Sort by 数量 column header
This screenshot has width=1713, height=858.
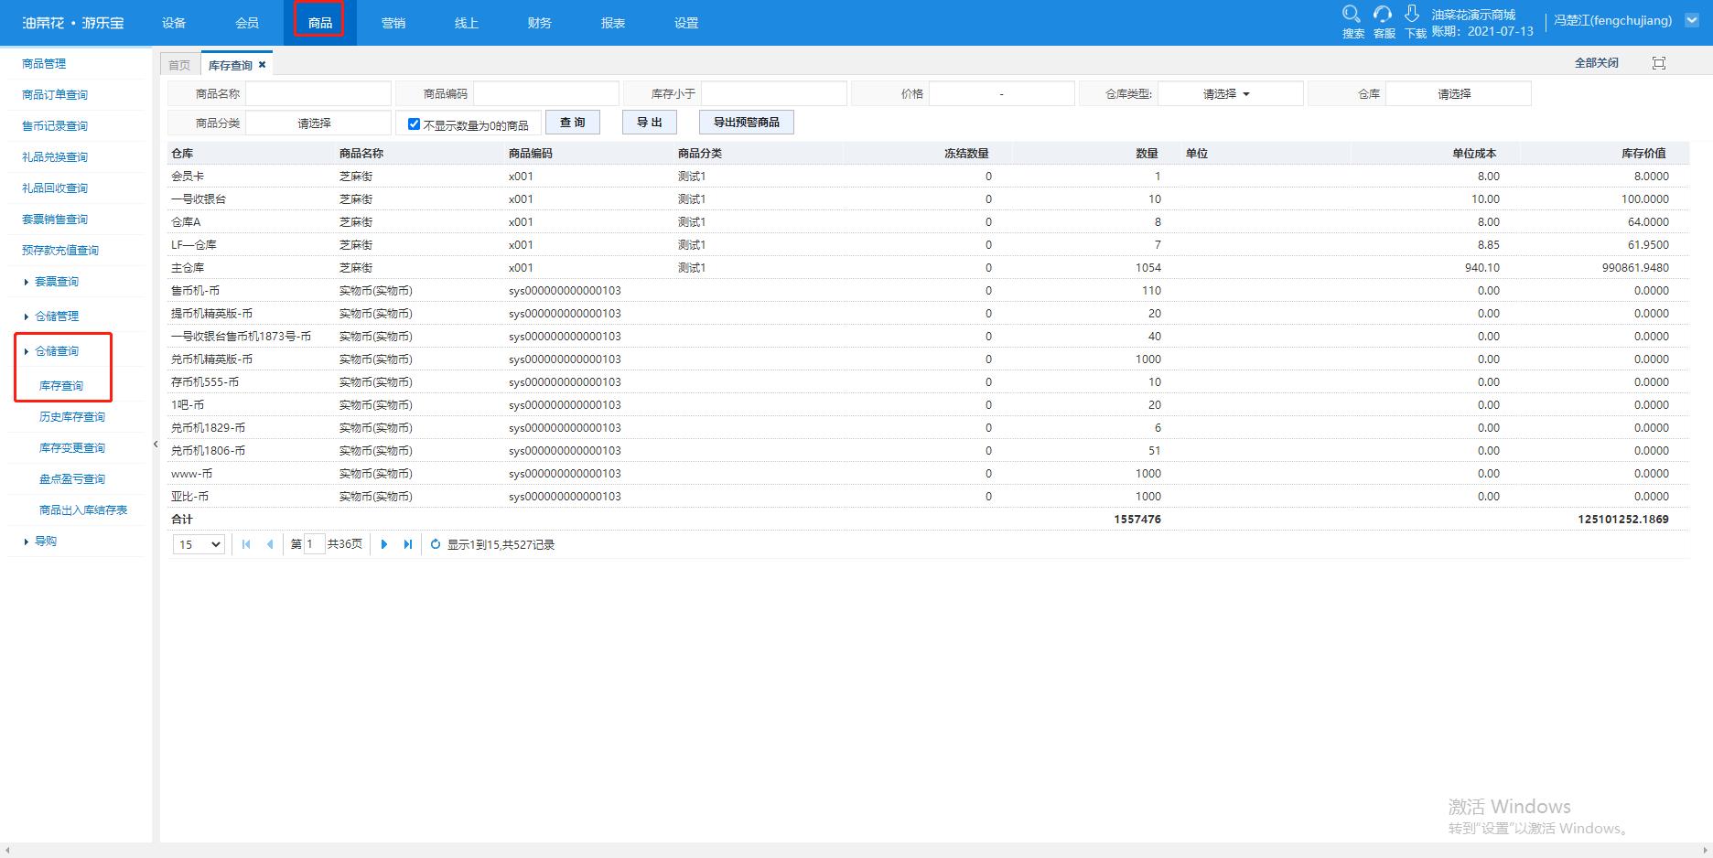(1147, 154)
